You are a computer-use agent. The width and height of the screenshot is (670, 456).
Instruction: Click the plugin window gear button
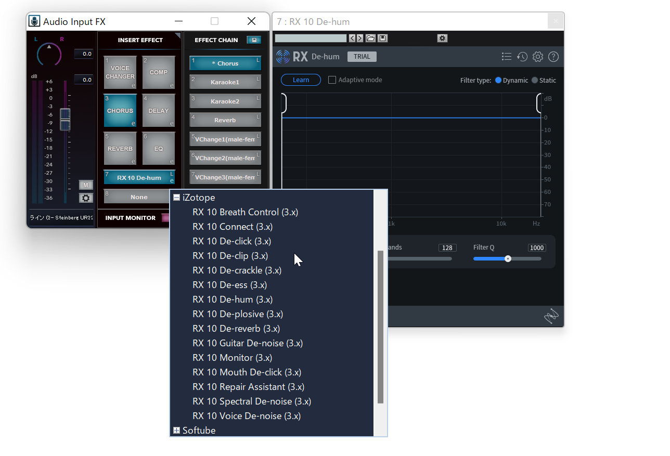[442, 38]
